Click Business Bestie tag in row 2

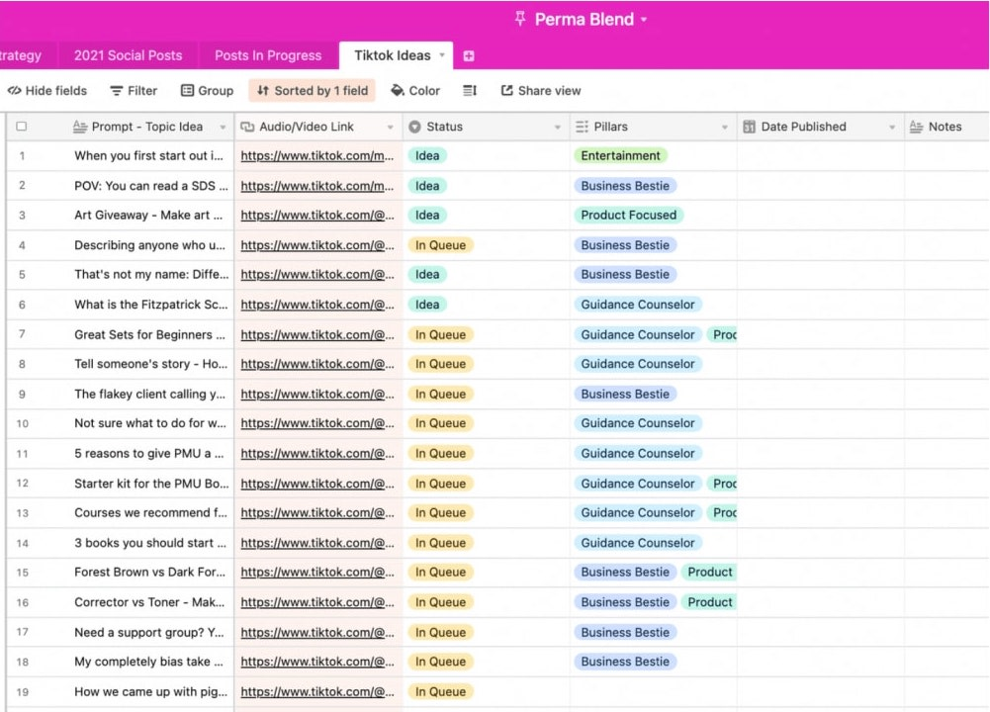[x=625, y=186]
